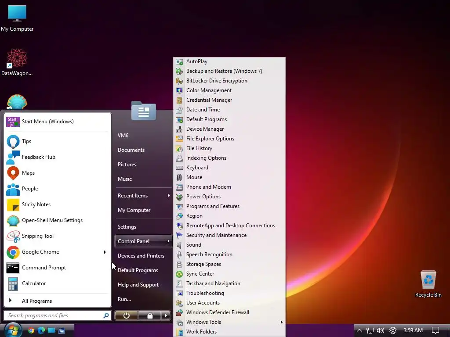Open the VM6 user folder

tap(143, 136)
